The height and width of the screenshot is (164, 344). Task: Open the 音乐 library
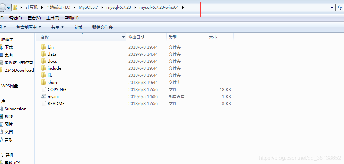tap(9, 140)
